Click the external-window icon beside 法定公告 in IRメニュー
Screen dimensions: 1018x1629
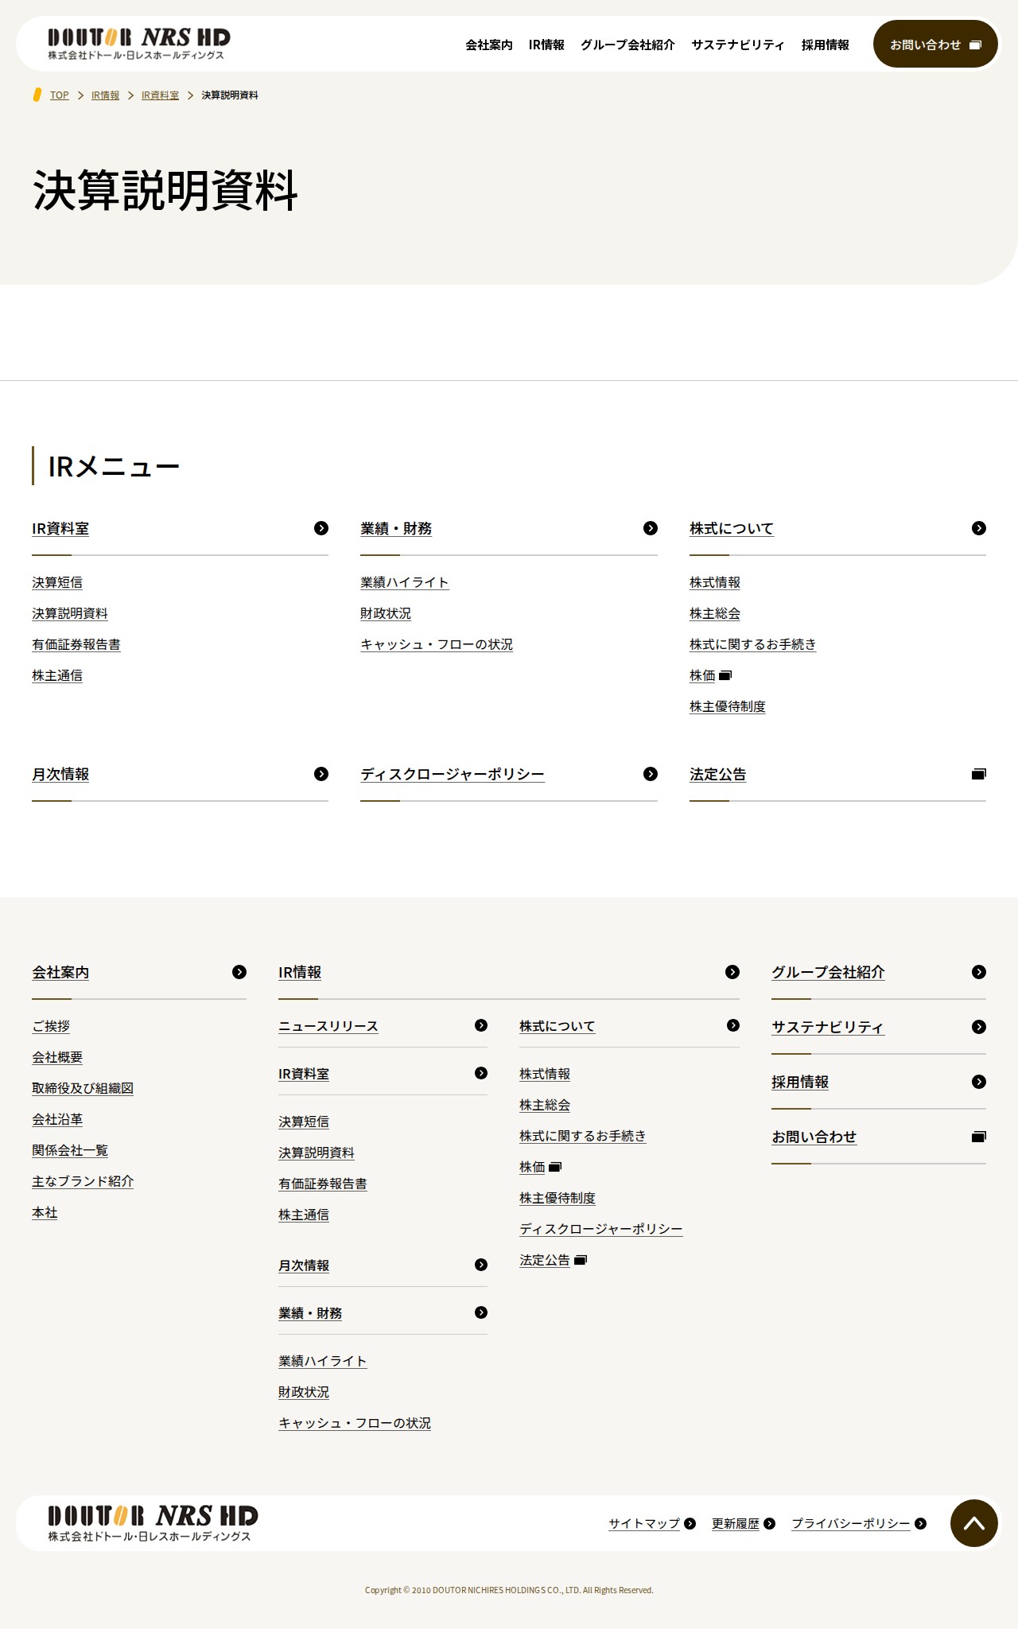point(979,774)
